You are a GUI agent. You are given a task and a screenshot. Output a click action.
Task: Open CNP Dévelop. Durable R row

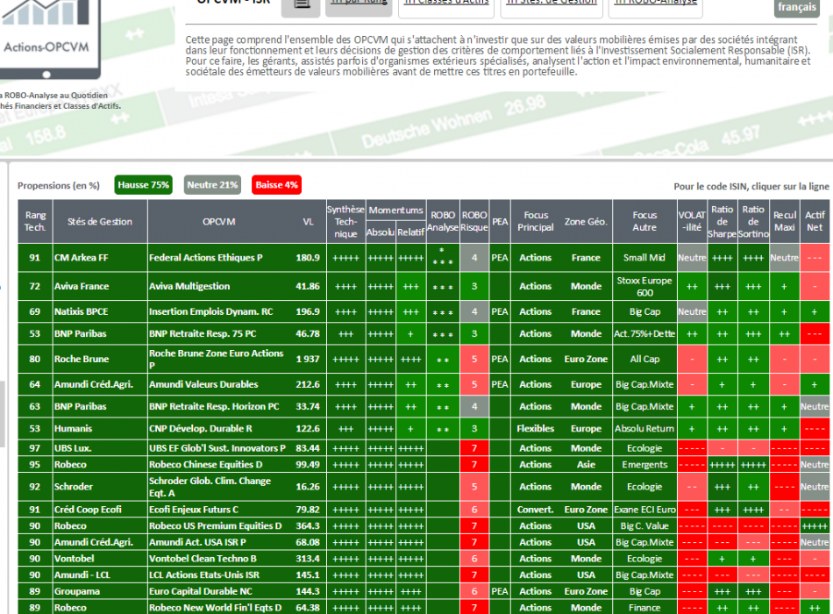click(x=424, y=428)
